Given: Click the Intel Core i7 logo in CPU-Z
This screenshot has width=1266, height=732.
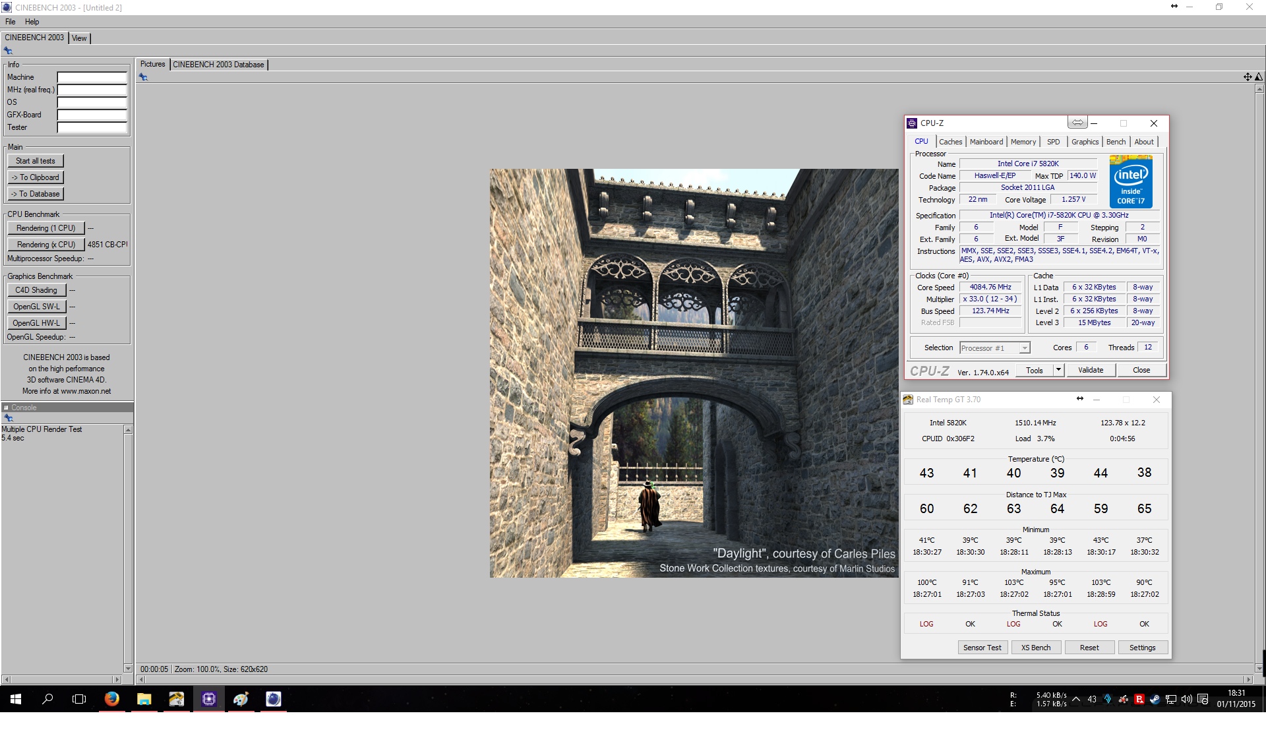Looking at the screenshot, I should (1131, 181).
